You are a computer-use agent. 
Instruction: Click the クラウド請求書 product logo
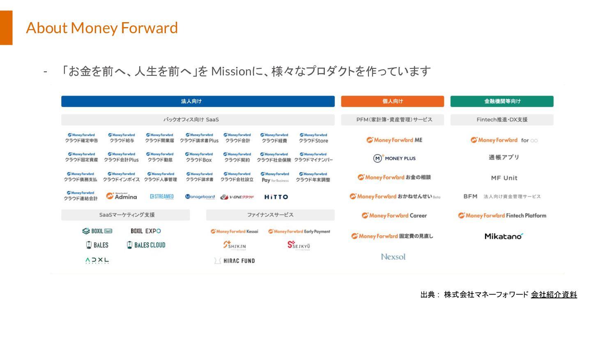coord(200,177)
